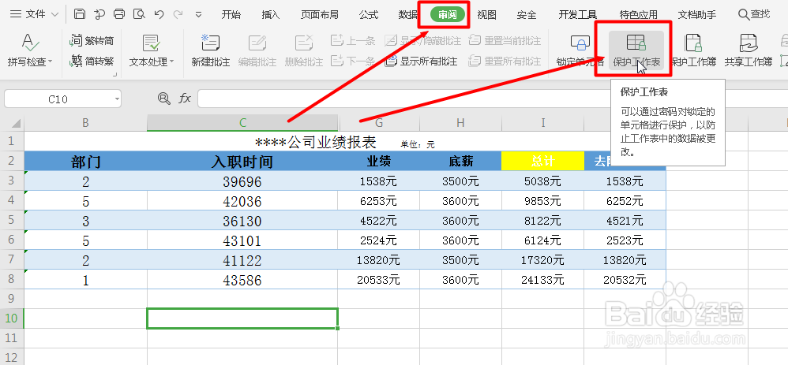Click the yellow 总计 header cell
Screen dimensions: 788x365
pyautogui.click(x=542, y=161)
